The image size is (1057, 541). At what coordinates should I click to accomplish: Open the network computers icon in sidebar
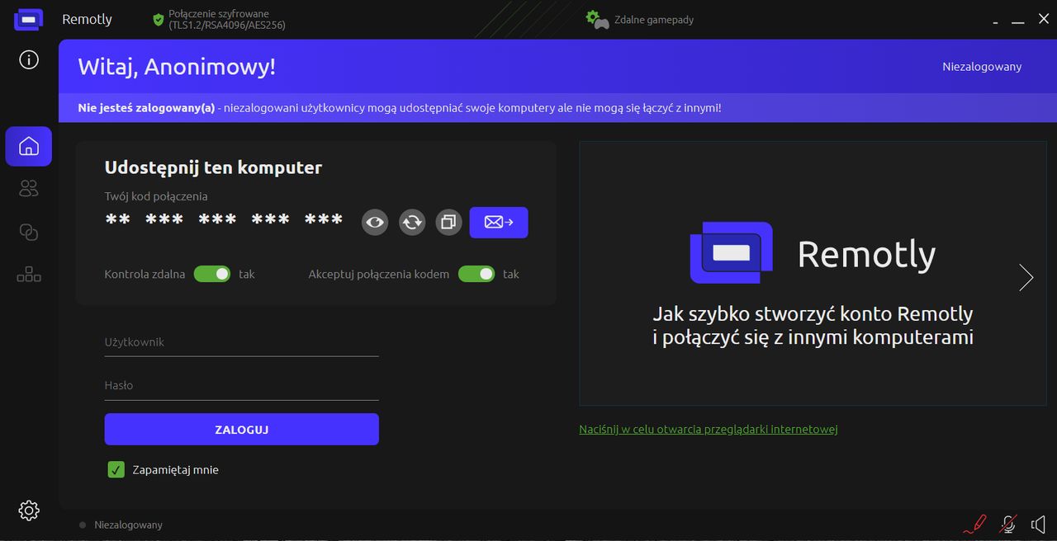[x=29, y=275]
